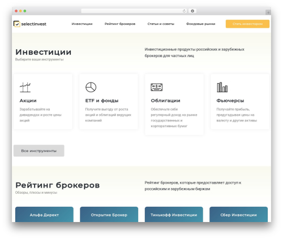Click the paragraph about доступ к биржам
This screenshot has height=239, width=283.
point(193,186)
